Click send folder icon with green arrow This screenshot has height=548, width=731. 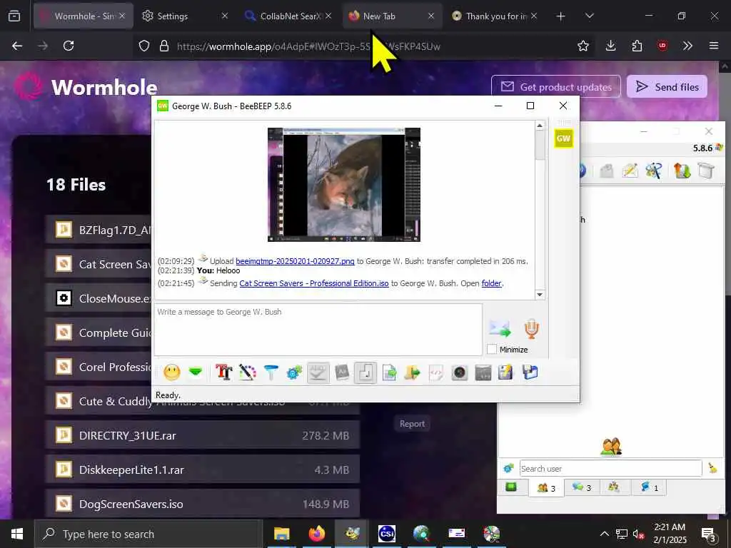[x=412, y=372]
